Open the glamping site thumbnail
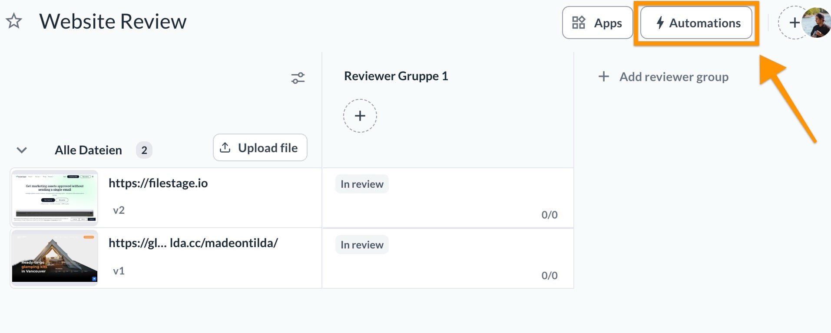The width and height of the screenshot is (831, 333). point(54,258)
